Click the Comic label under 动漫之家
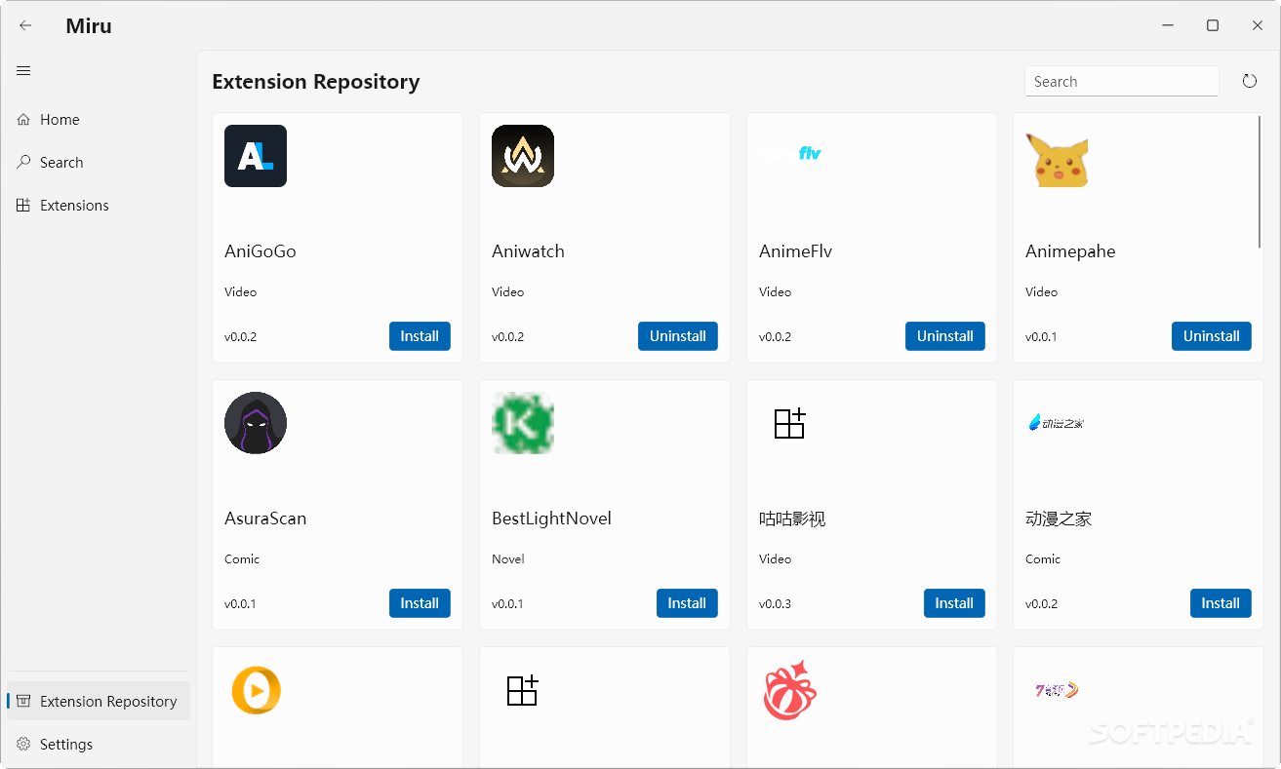Screen dimensions: 1281x769 point(1043,559)
